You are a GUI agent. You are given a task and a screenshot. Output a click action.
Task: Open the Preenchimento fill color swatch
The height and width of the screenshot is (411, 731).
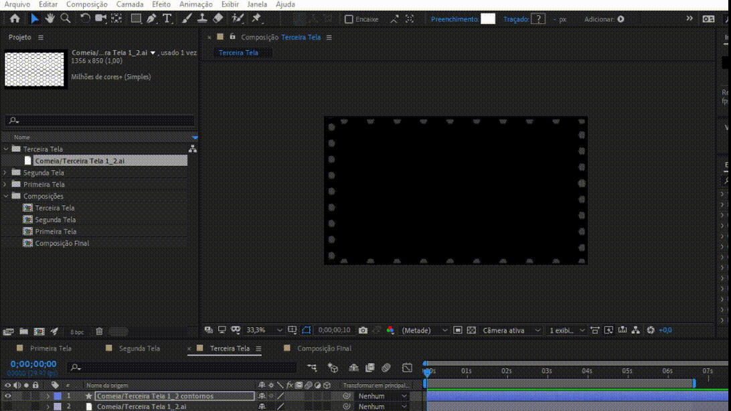pos(488,19)
